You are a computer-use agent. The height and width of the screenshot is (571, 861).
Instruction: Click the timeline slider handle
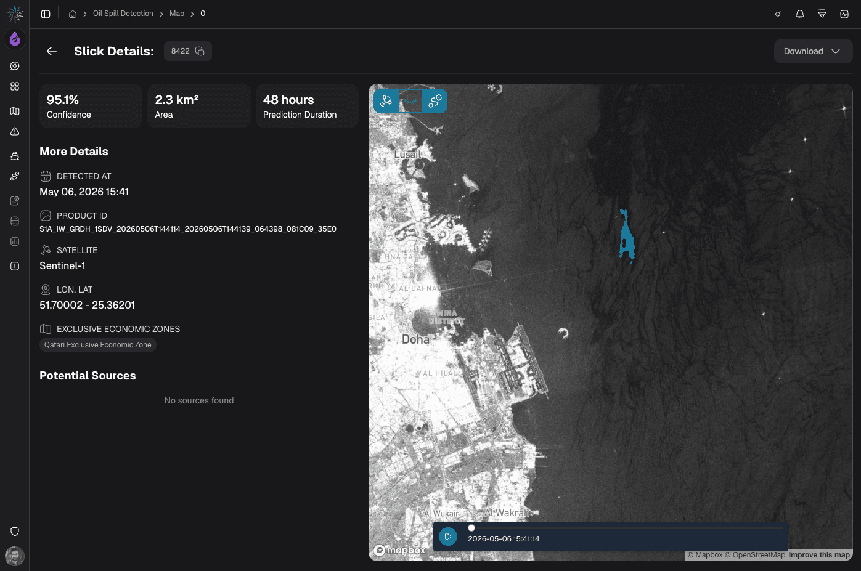(x=471, y=528)
